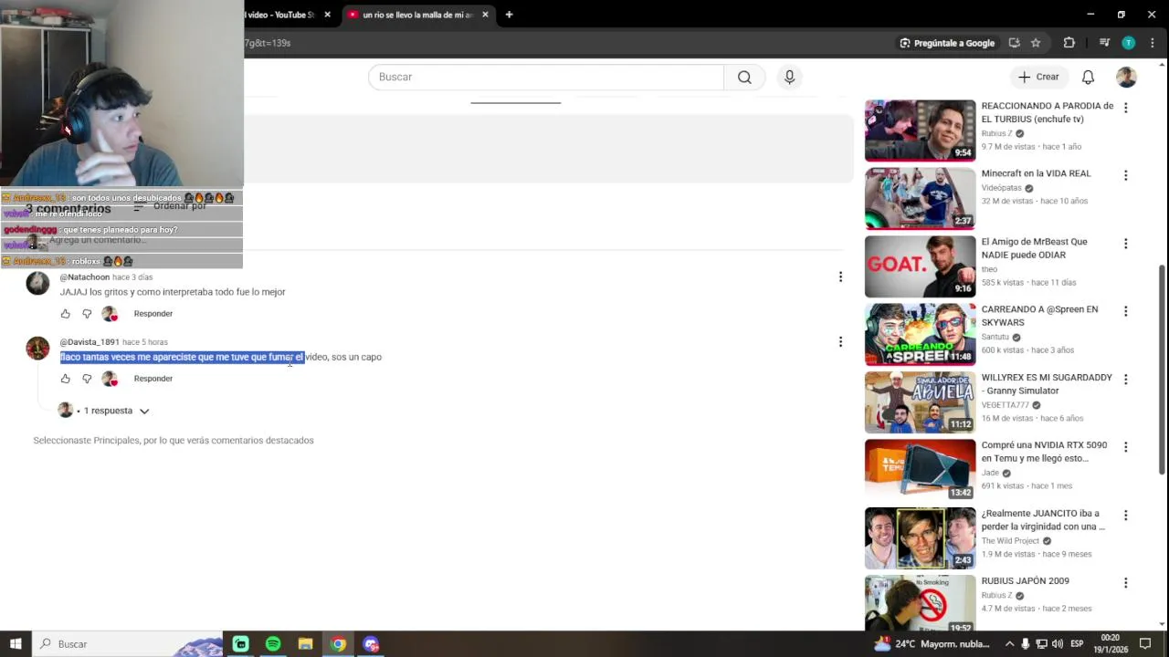Open Realmente JUANCITO video thumbnail
The height and width of the screenshot is (657, 1169).
[x=920, y=538]
